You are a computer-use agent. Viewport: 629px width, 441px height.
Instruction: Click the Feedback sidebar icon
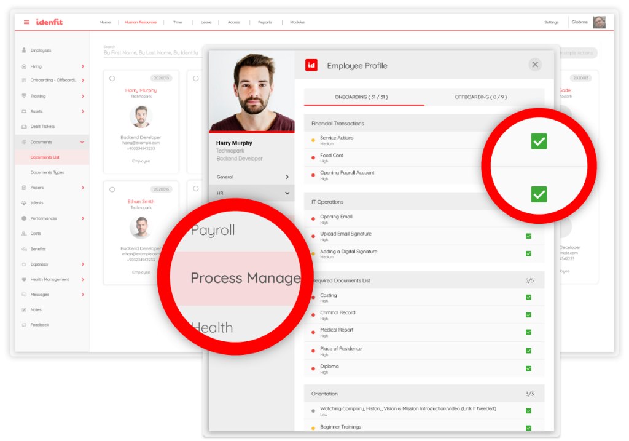(24, 325)
